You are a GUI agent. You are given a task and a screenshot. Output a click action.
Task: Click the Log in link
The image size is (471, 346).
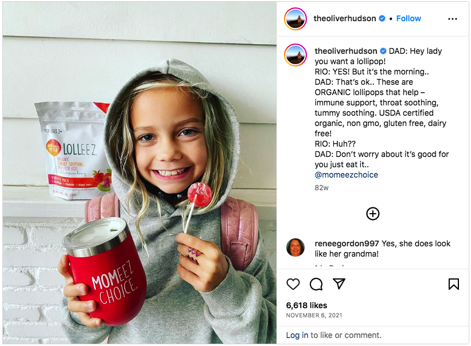tap(297, 335)
